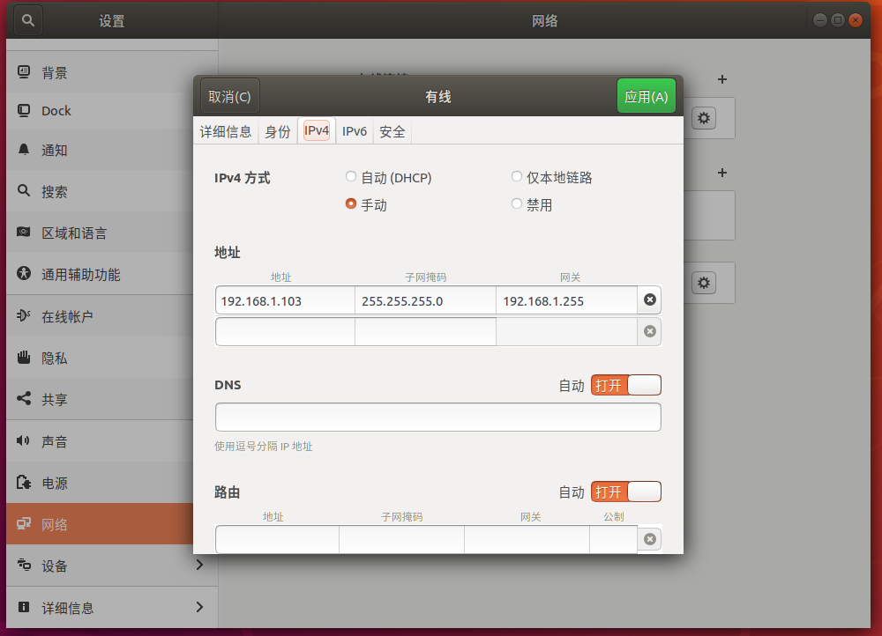Select the 搜索 magnifier icon in sidebar
This screenshot has height=636, width=882.
(24, 191)
